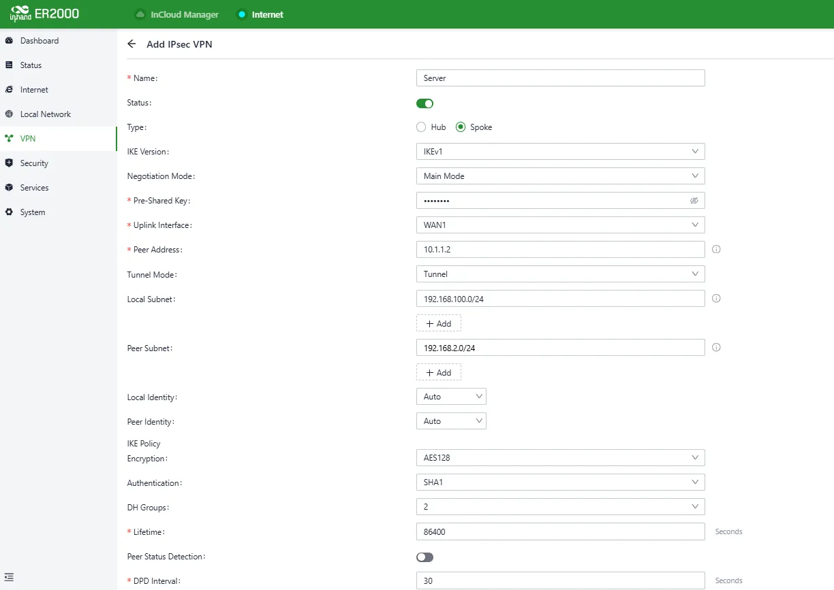
Task: Select the Spoke radio button
Action: [x=461, y=127]
